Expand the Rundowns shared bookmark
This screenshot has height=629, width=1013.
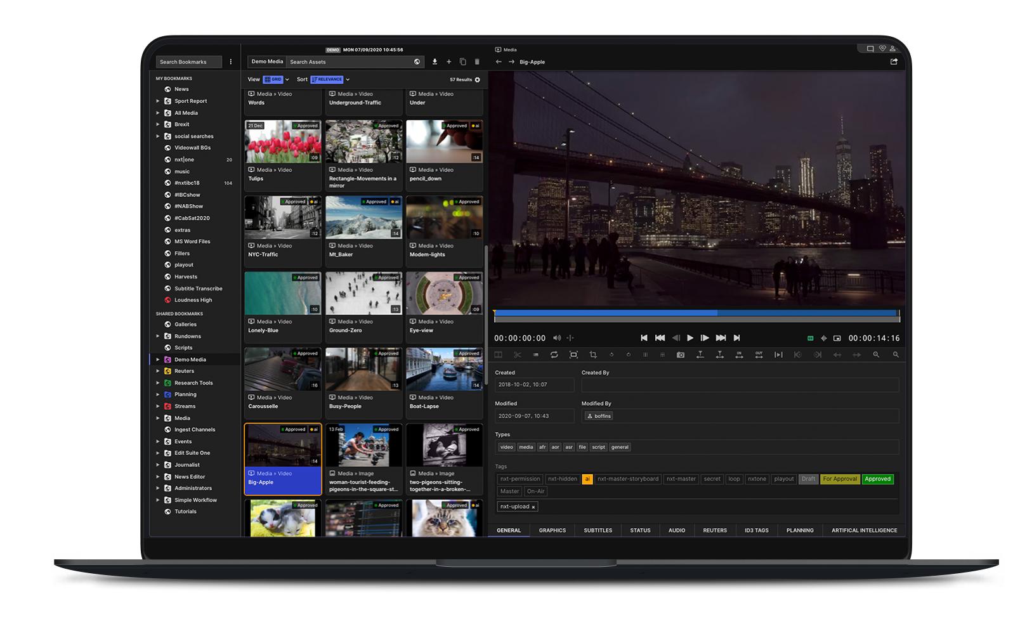coord(158,336)
